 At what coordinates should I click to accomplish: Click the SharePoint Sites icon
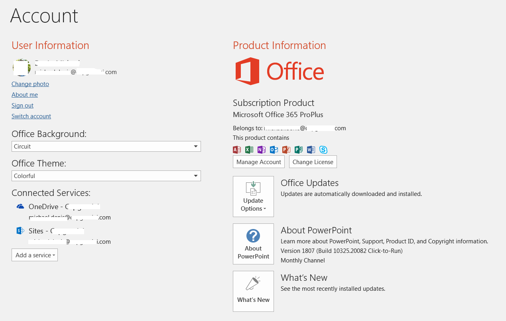tap(20, 231)
